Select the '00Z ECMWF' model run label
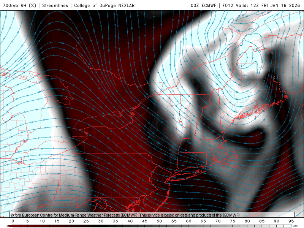The image size is (304, 228). coord(203,5)
